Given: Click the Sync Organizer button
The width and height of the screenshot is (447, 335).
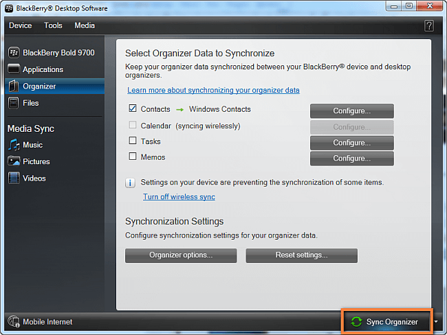Looking at the screenshot, I should point(387,321).
